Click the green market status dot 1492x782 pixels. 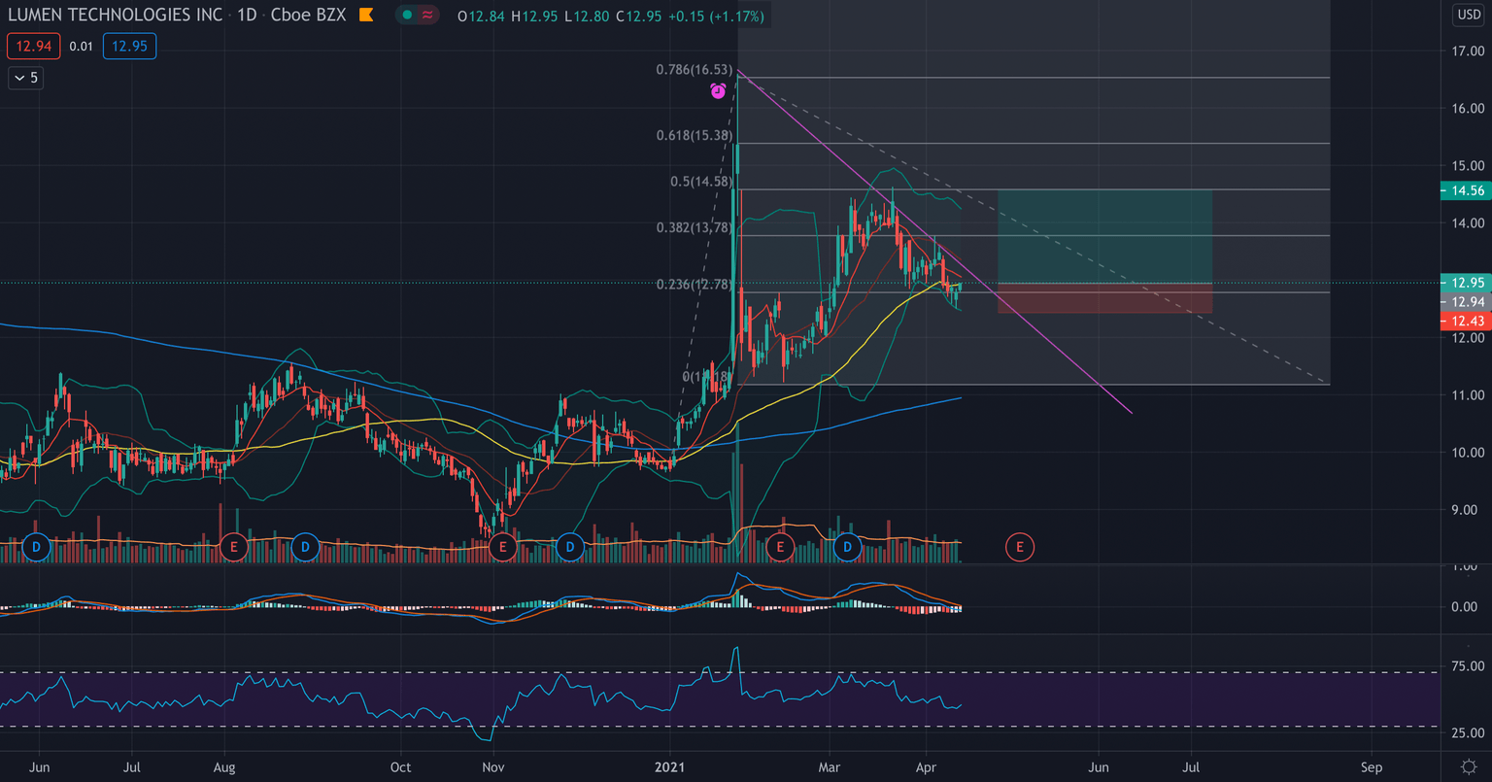point(406,16)
